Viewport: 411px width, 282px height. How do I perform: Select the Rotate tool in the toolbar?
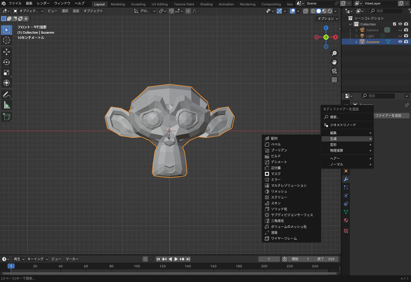pyautogui.click(x=7, y=62)
